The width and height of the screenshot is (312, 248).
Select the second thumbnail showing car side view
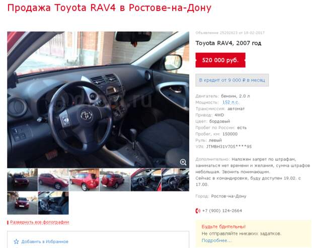click(x=53, y=180)
